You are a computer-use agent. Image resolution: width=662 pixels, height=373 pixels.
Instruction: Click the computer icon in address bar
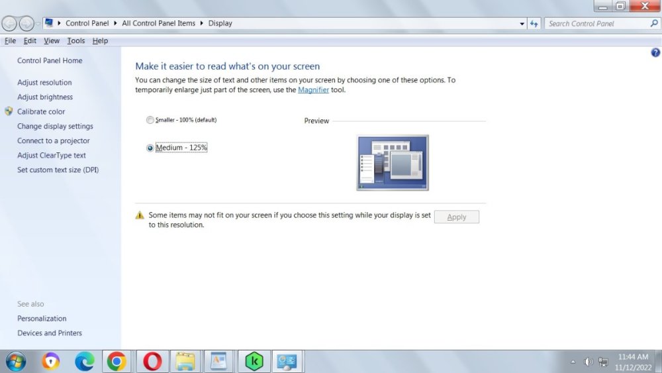[49, 23]
